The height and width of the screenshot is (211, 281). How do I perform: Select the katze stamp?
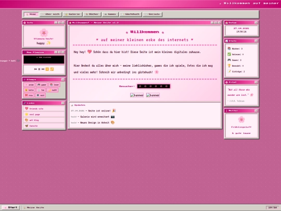[x=29, y=90]
